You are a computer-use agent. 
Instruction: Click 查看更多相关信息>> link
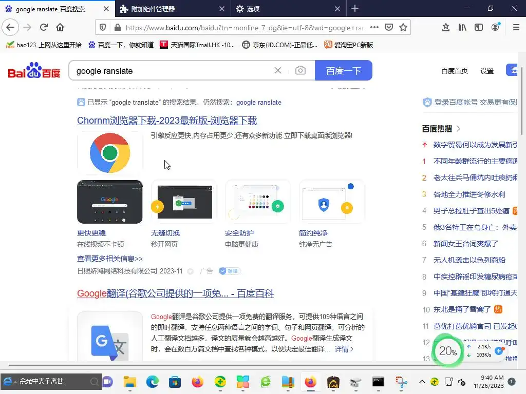click(x=110, y=259)
